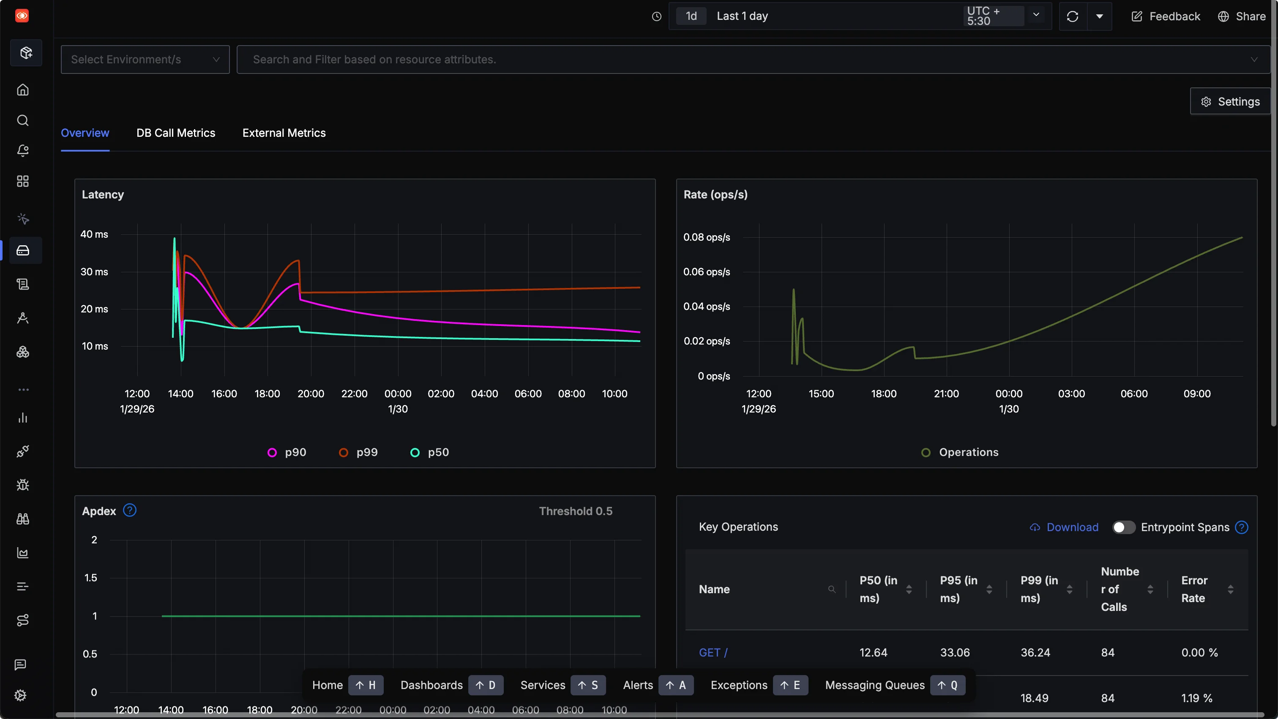Open the GET / operation link
1278x719 pixels.
pyautogui.click(x=713, y=653)
